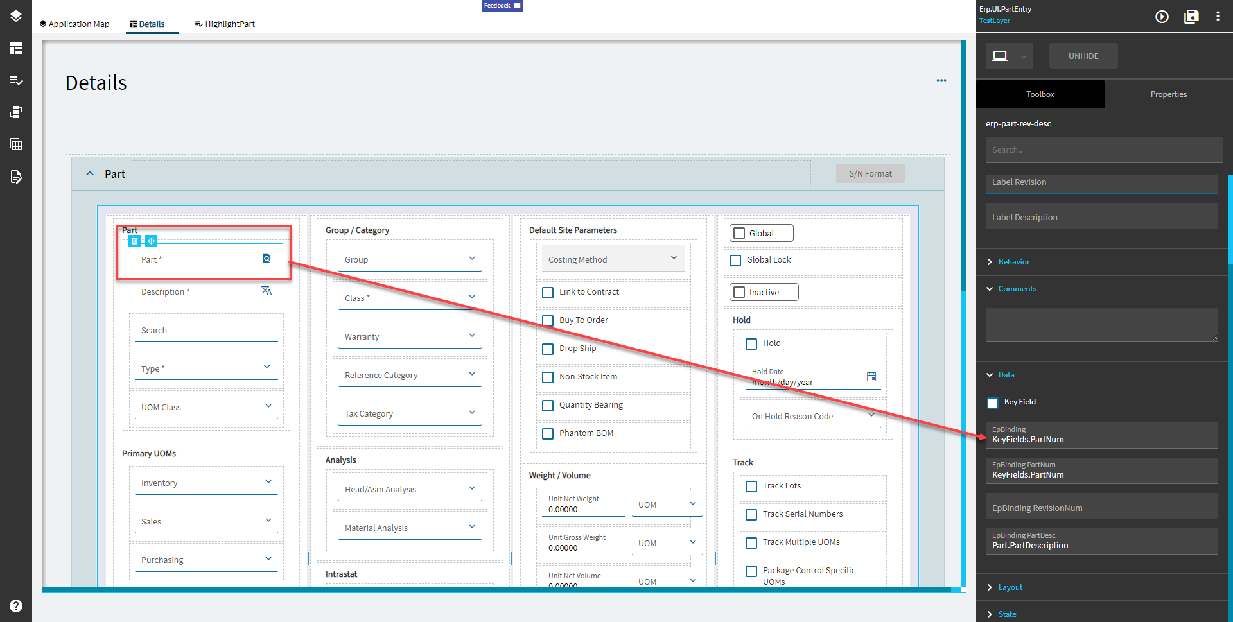Open the Class dropdown
1233x622 pixels.
[410, 298]
